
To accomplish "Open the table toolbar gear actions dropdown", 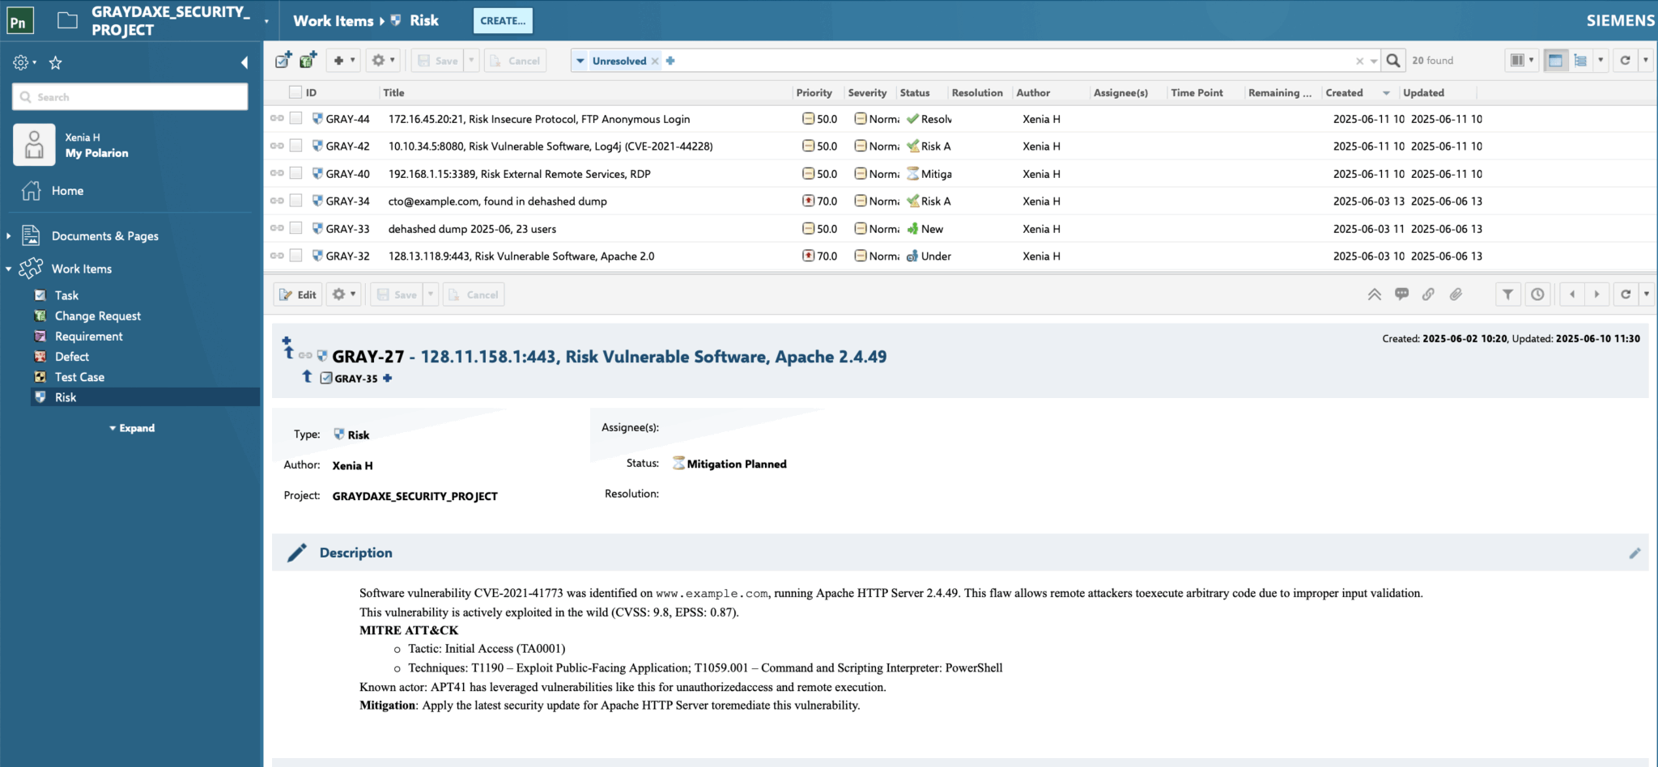I will pos(383,60).
